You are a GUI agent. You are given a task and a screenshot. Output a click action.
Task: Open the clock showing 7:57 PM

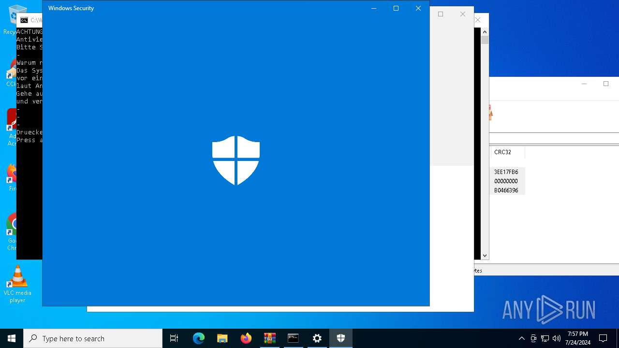(x=578, y=338)
